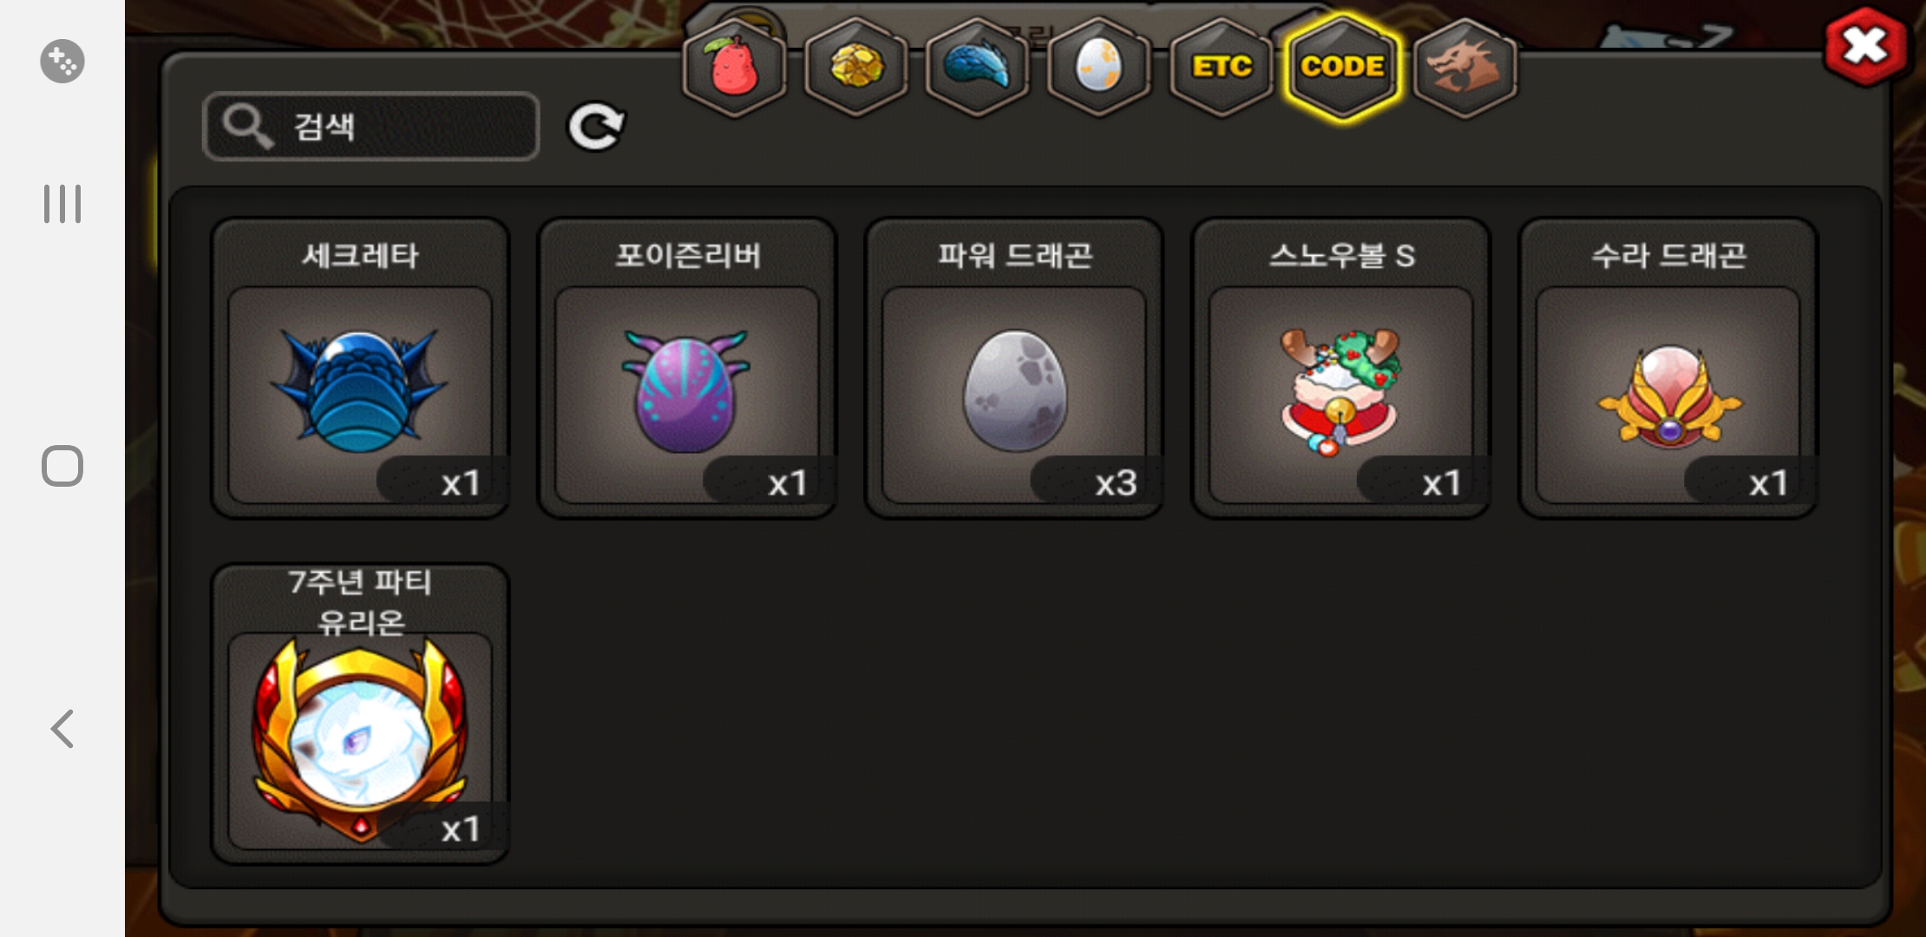Open the brown dragon head tab

pyautogui.click(x=1464, y=67)
